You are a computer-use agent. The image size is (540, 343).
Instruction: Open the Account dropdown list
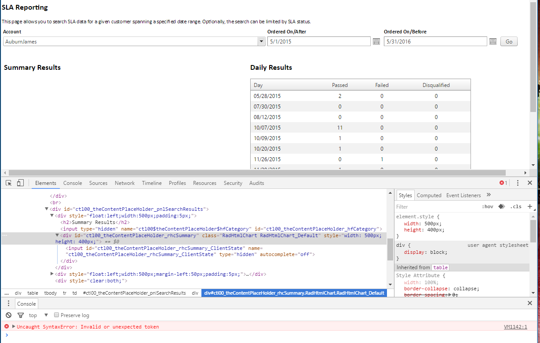point(261,42)
